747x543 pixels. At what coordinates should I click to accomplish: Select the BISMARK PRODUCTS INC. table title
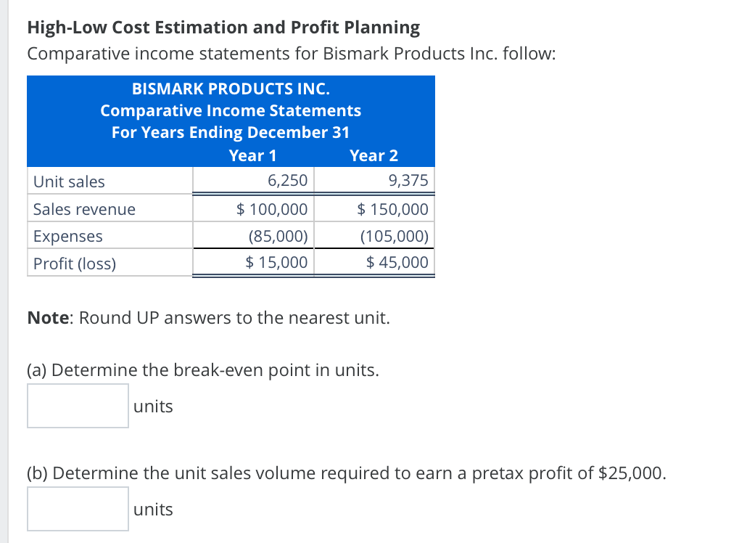pos(231,89)
